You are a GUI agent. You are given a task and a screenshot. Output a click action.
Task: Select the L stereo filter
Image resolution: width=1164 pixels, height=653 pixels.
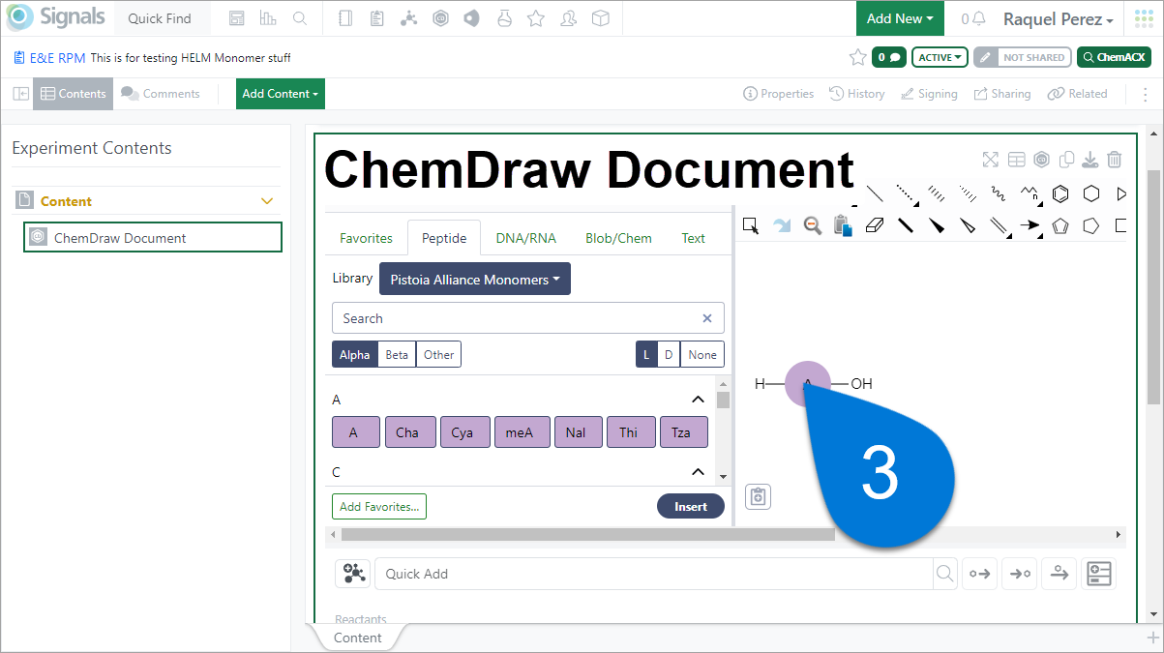pos(646,354)
